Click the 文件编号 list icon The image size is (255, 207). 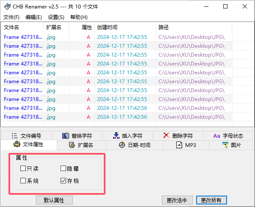tap(15, 136)
